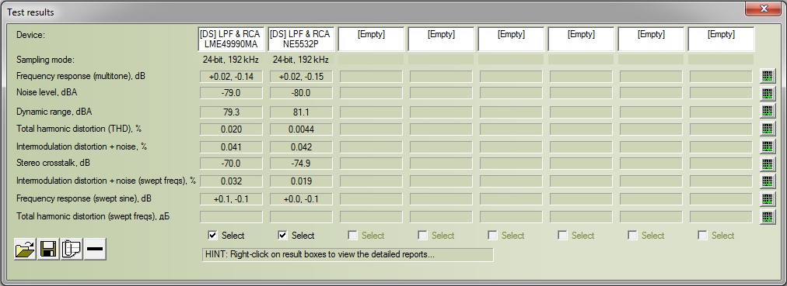Click the +0.0, -0.1 swept sine result
787x286 pixels.
[x=301, y=199]
